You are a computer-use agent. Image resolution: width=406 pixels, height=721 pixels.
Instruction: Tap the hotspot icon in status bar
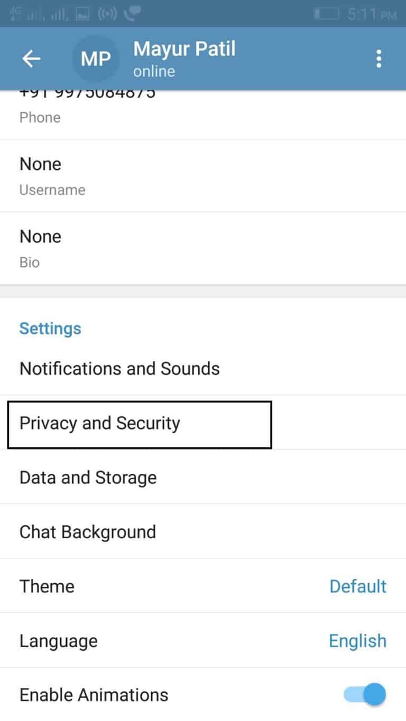[107, 14]
